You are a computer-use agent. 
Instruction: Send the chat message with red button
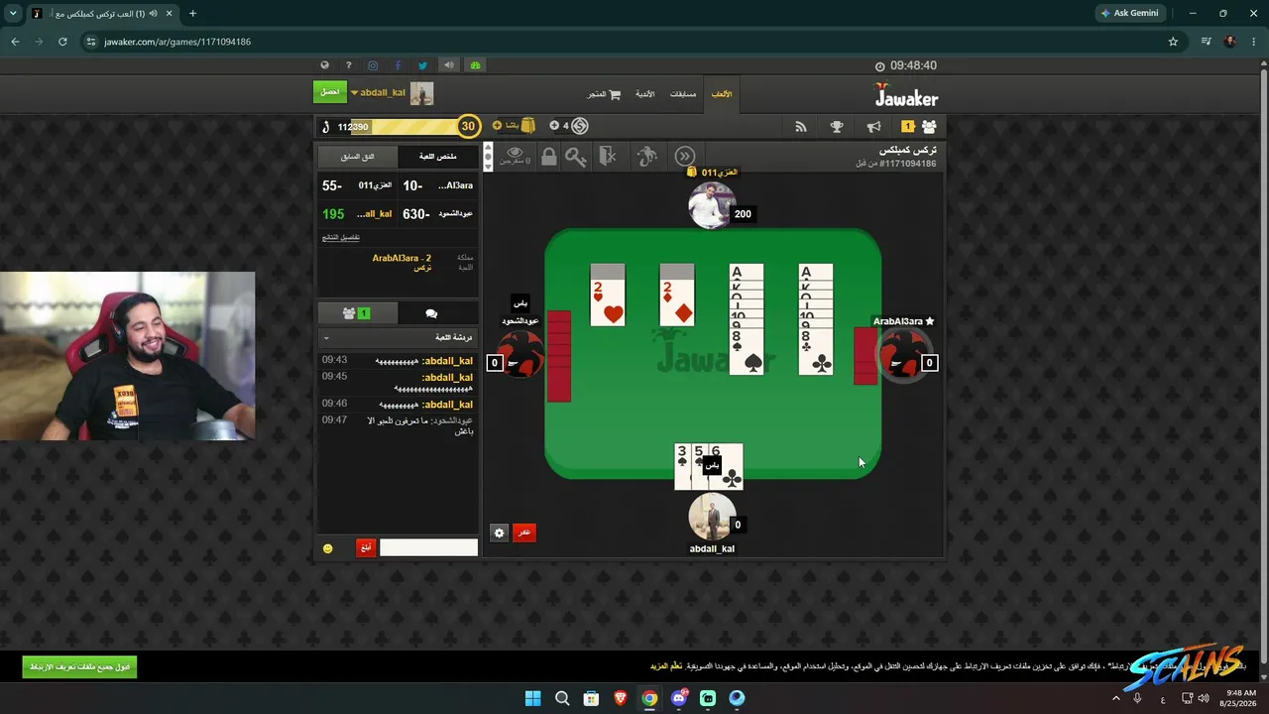[x=366, y=547]
